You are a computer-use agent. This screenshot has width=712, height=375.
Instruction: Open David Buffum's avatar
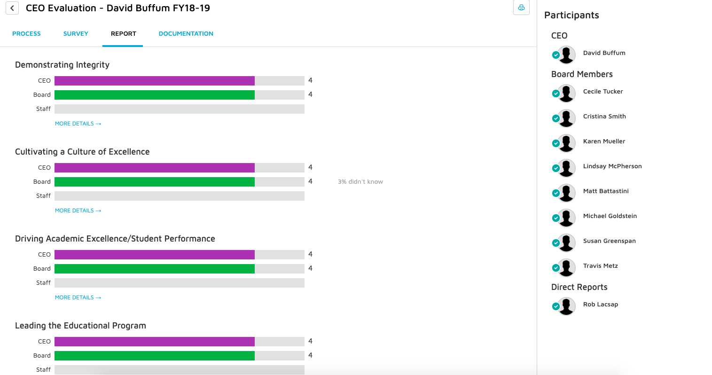pos(567,55)
